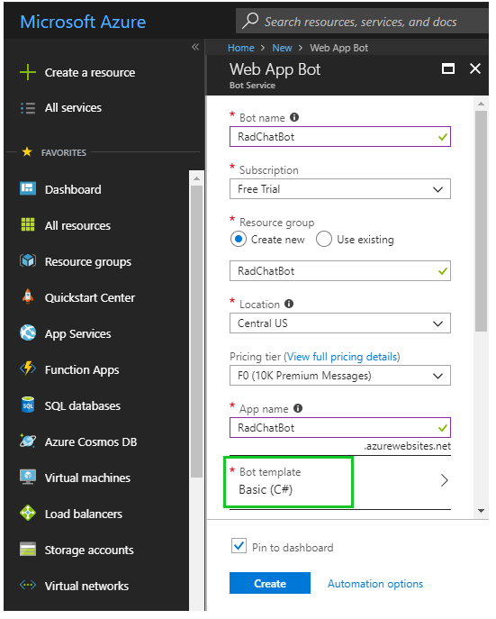Image resolution: width=496 pixels, height=619 pixels.
Task: Open the Create a resource menu item
Action: [x=89, y=73]
